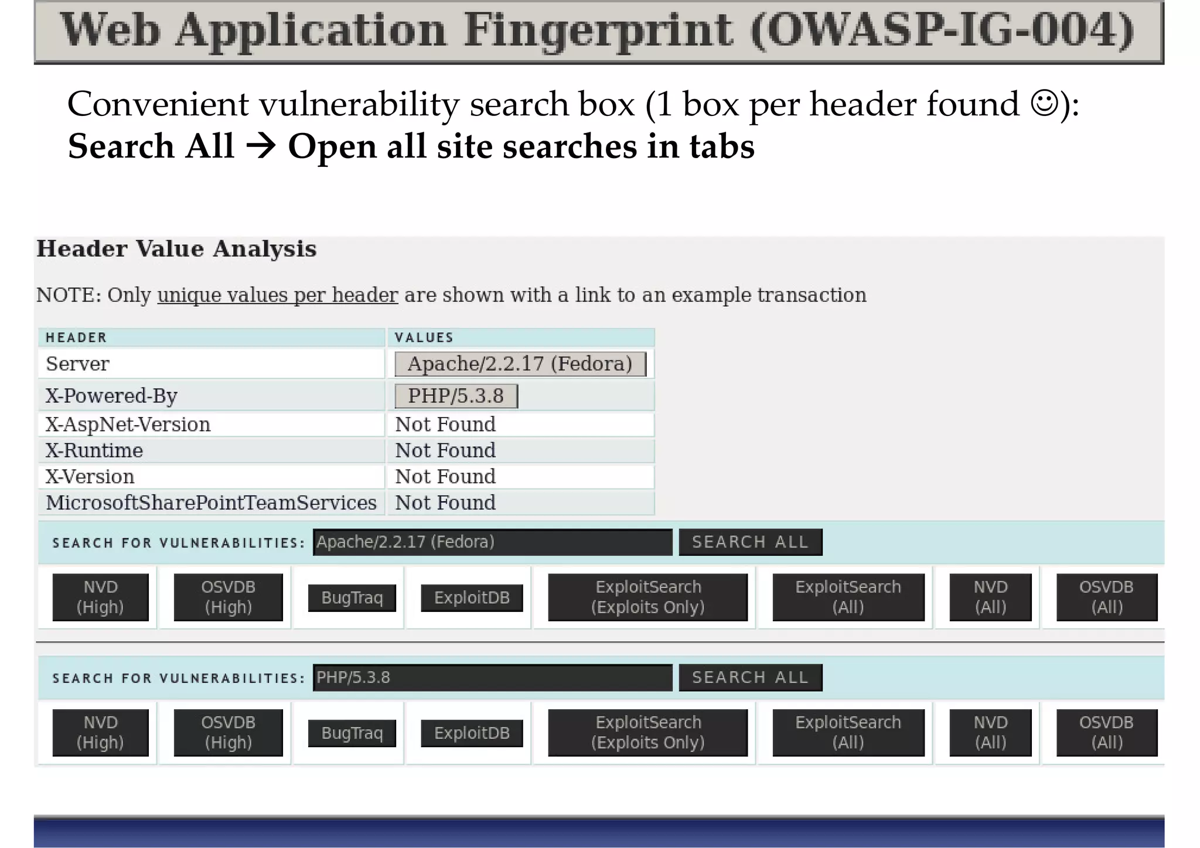The height and width of the screenshot is (848, 1200).
Task: Search OSVDB (All) for PHP/5.3.8
Action: [1106, 733]
